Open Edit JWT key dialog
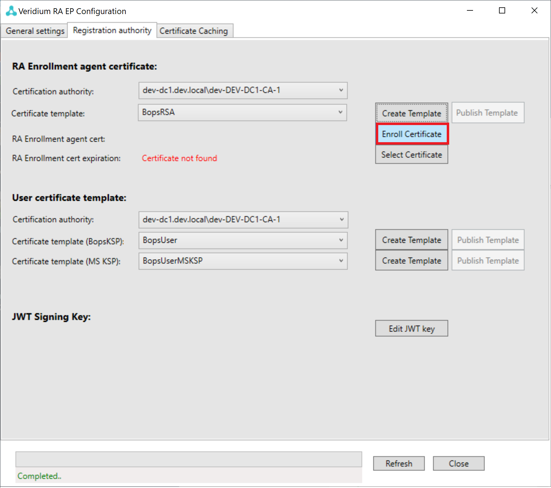The width and height of the screenshot is (551, 488). 411,329
